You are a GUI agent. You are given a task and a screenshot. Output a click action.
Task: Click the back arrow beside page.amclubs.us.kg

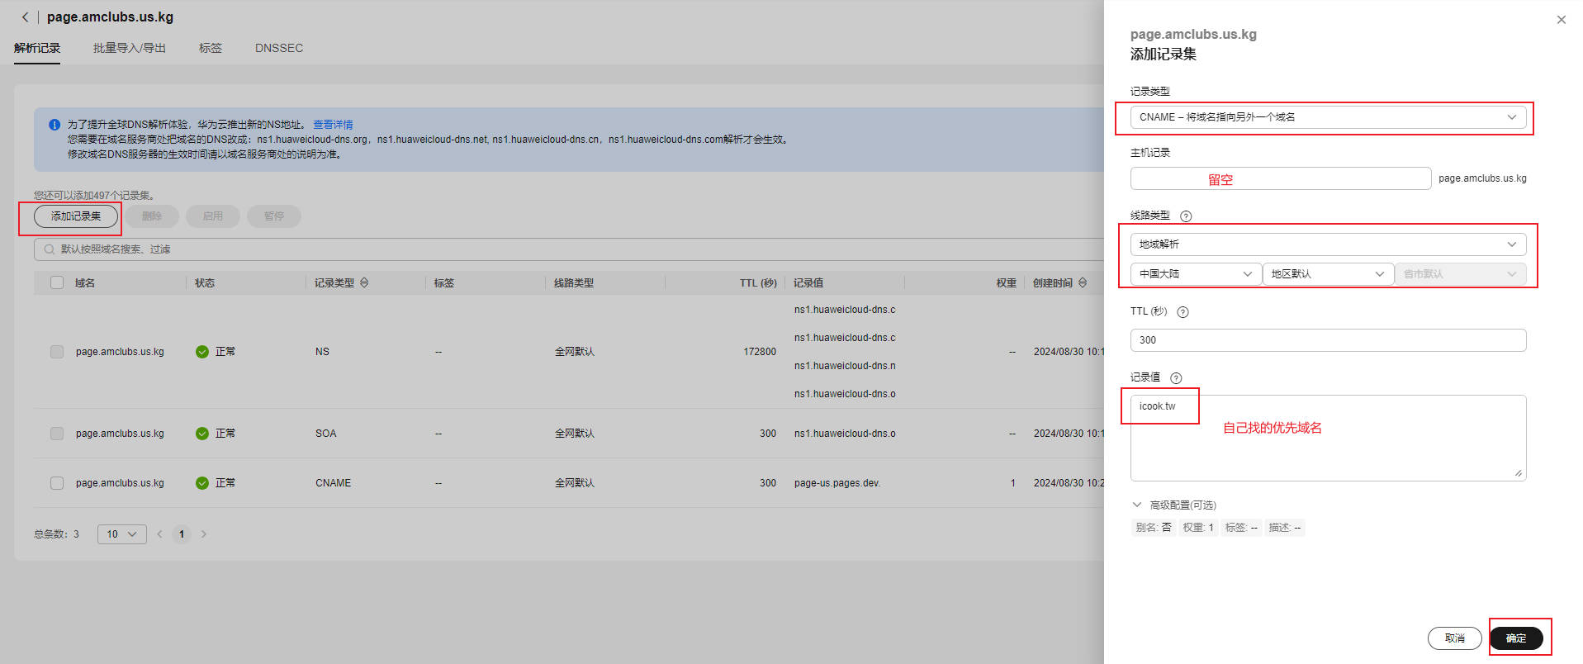tap(25, 17)
